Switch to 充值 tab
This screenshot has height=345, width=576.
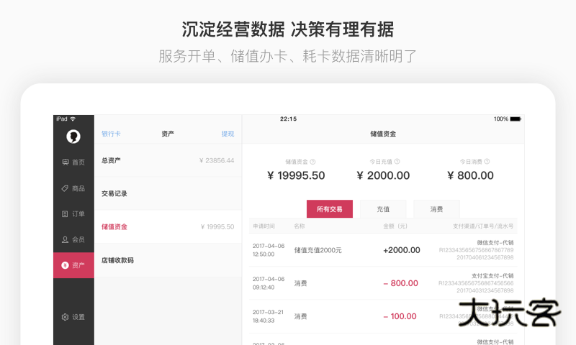click(x=383, y=209)
